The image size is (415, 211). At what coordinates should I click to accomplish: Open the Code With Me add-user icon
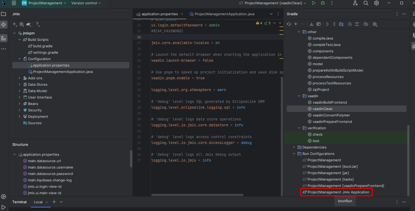[x=355, y=3]
